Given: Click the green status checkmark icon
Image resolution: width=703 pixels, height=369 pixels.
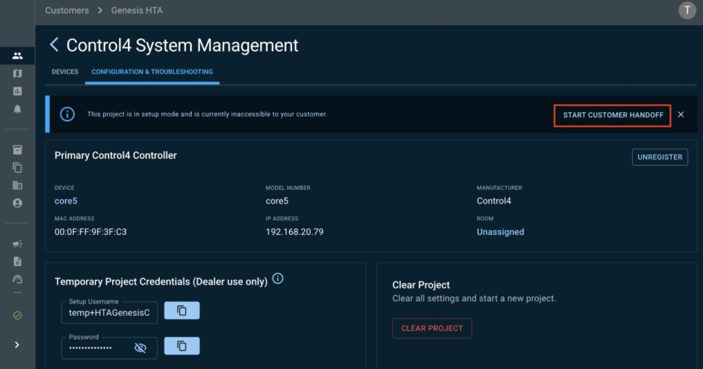Looking at the screenshot, I should [x=17, y=315].
